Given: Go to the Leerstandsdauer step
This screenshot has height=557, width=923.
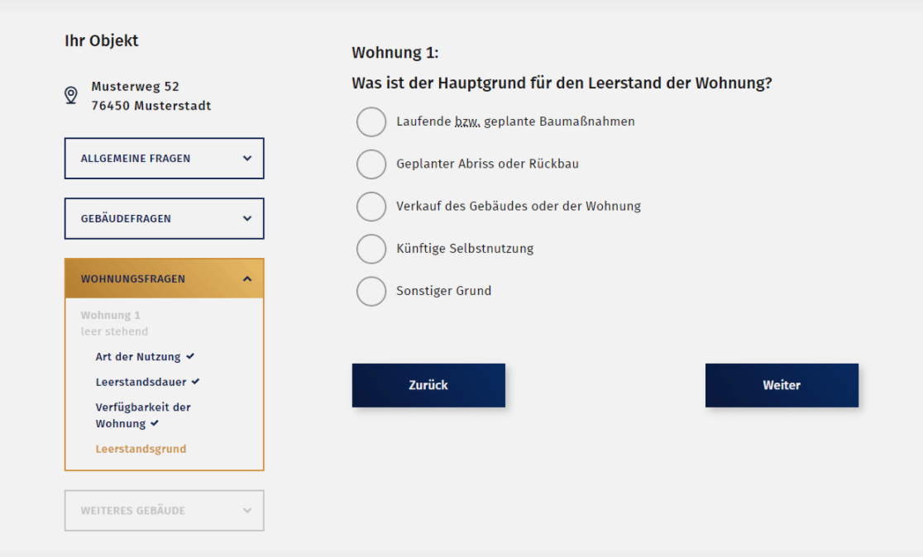Looking at the screenshot, I should 141,383.
